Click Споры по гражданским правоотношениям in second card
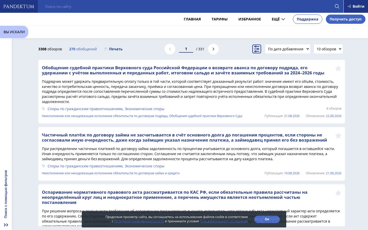This screenshot has width=368, height=230. tap(85, 166)
